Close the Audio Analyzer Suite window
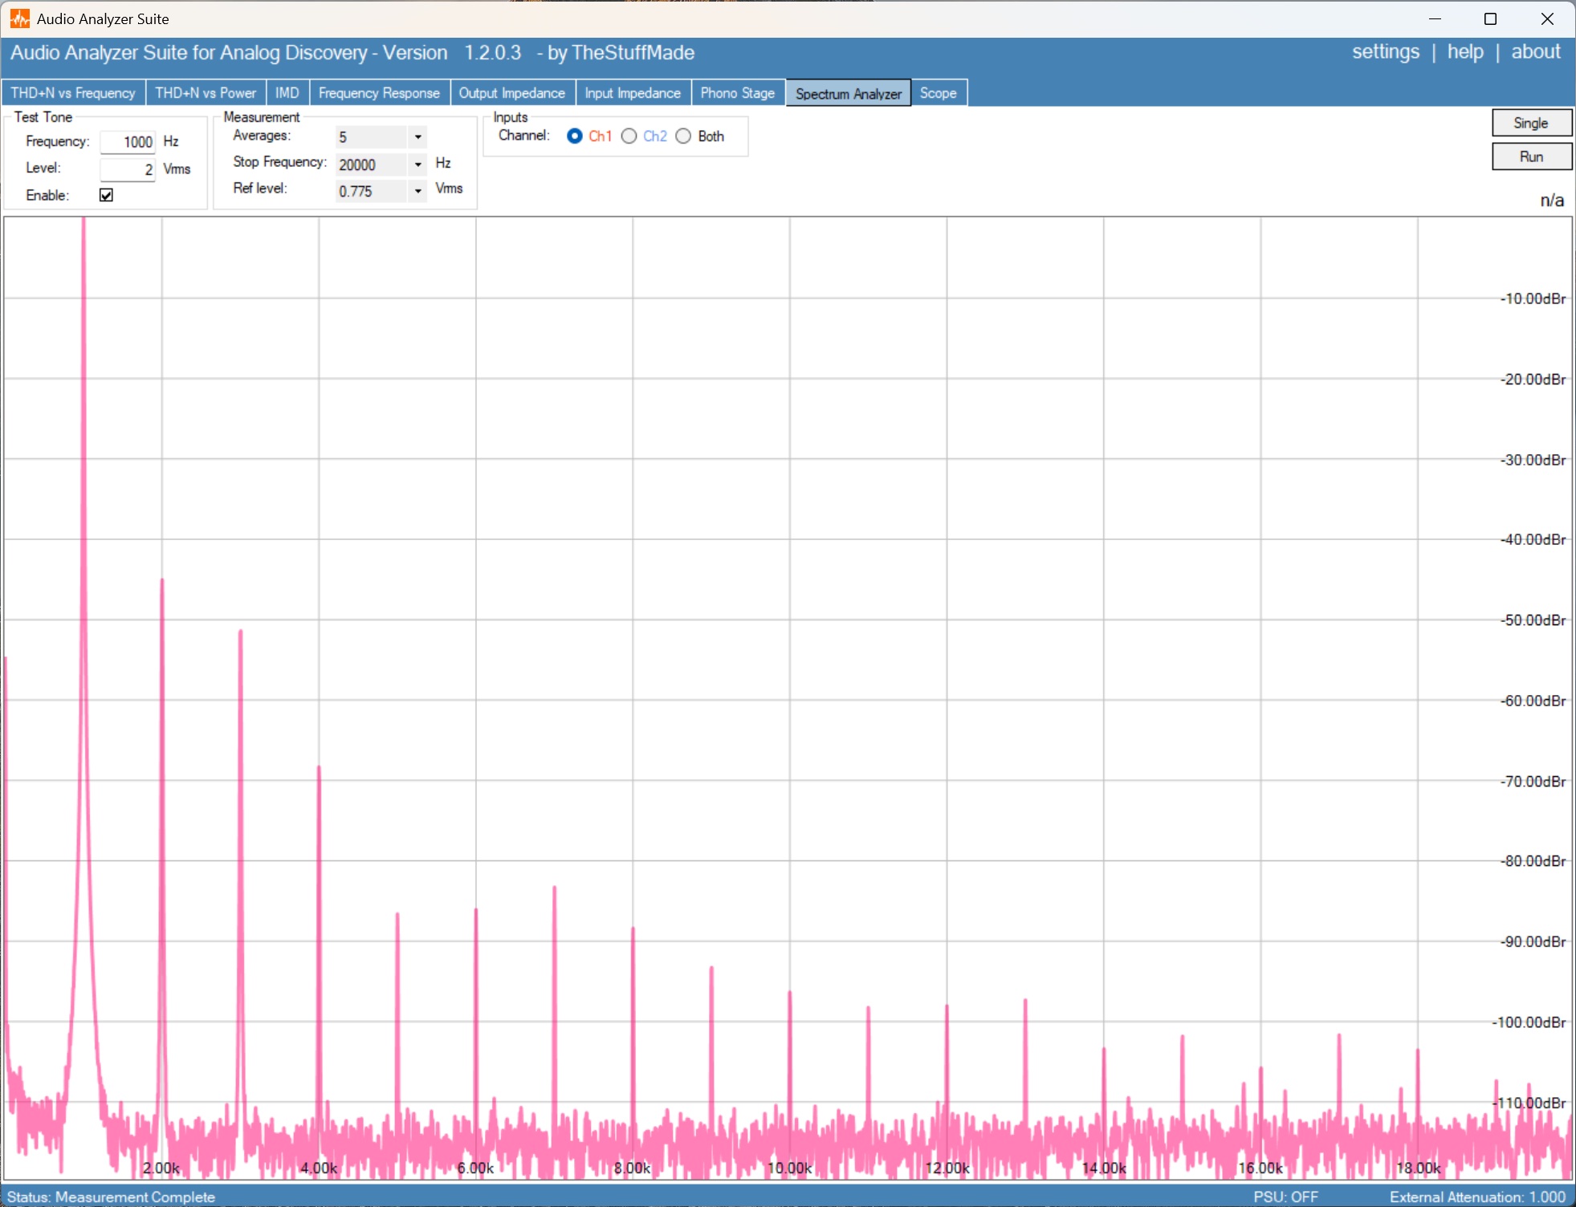The width and height of the screenshot is (1576, 1207). point(1547,18)
